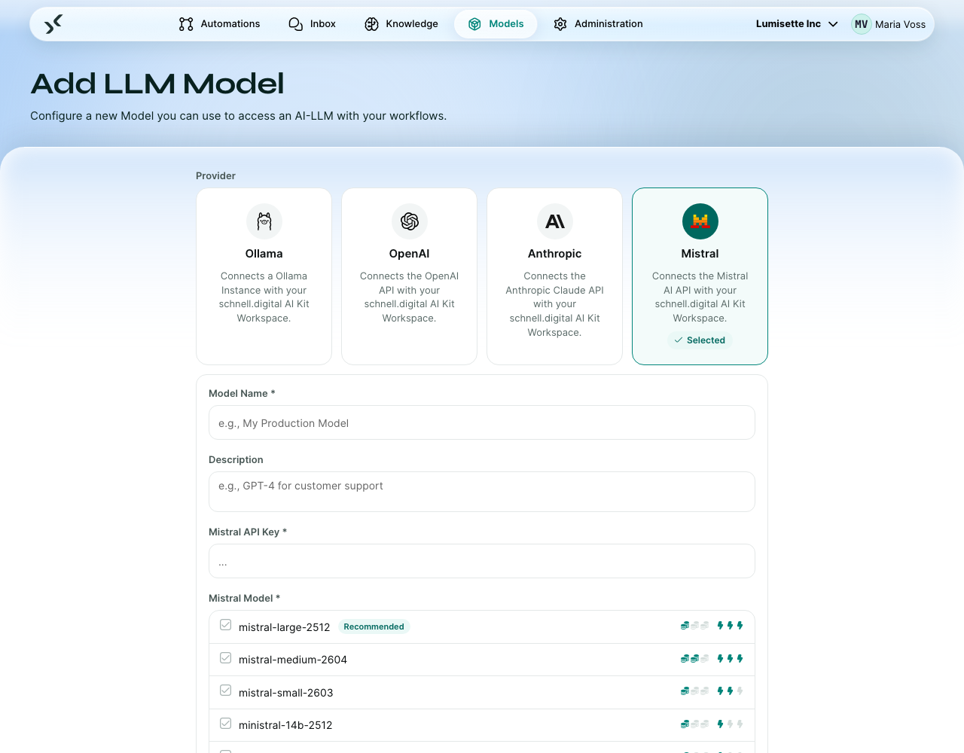Click the Selected badge on Mistral card
Screen dimensions: 964x753
coord(700,340)
